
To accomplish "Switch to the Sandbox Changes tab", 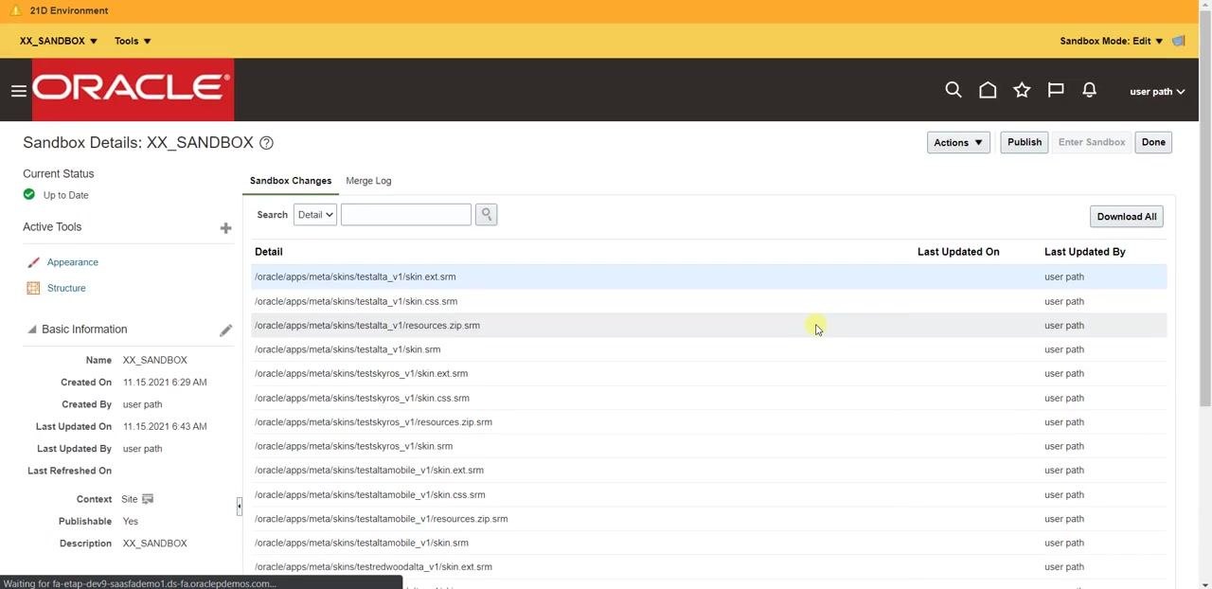I will [291, 181].
